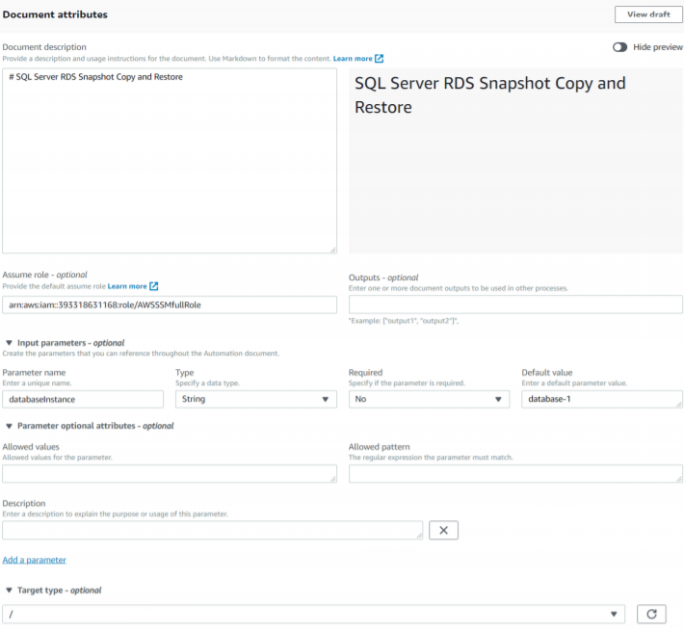This screenshot has height=633, width=684.
Task: Click the Allowed values text box
Action: point(170,474)
